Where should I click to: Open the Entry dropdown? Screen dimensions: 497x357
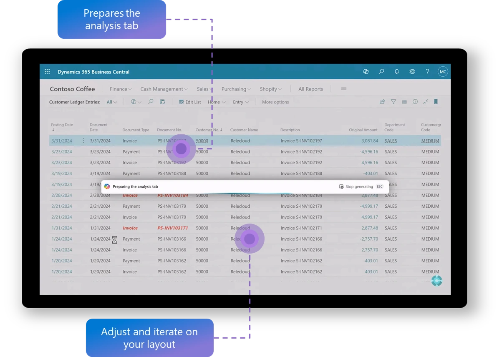point(241,102)
